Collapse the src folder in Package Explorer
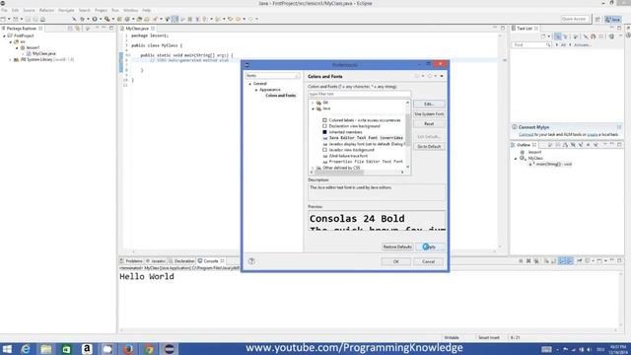This screenshot has width=631, height=355. (x=11, y=41)
